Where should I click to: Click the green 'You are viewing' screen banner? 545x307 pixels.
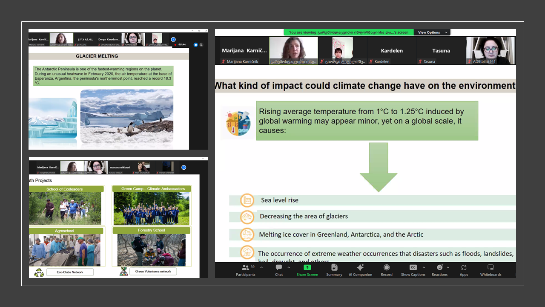[349, 32]
